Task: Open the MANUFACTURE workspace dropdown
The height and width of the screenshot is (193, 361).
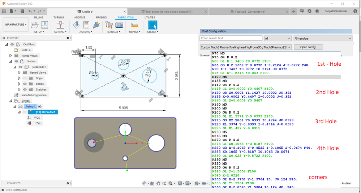Action: (16, 25)
